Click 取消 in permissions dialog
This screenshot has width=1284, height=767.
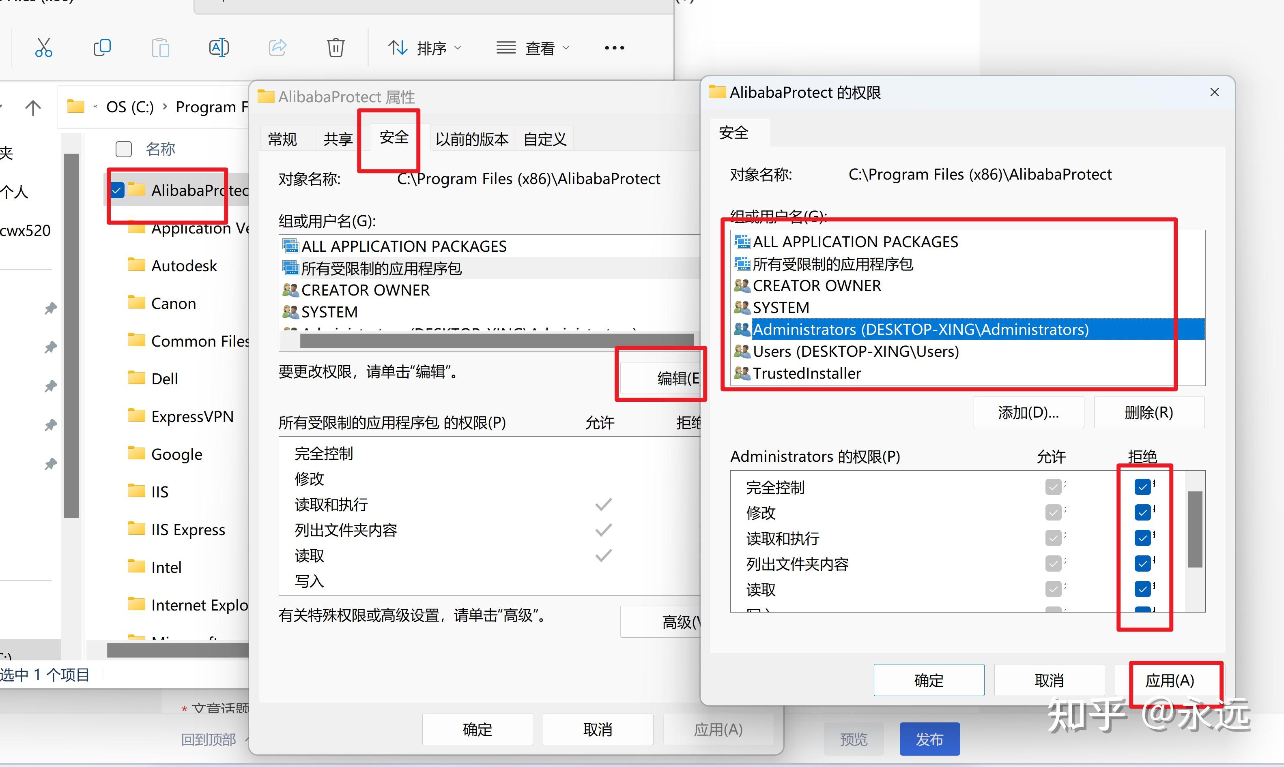tap(1049, 680)
